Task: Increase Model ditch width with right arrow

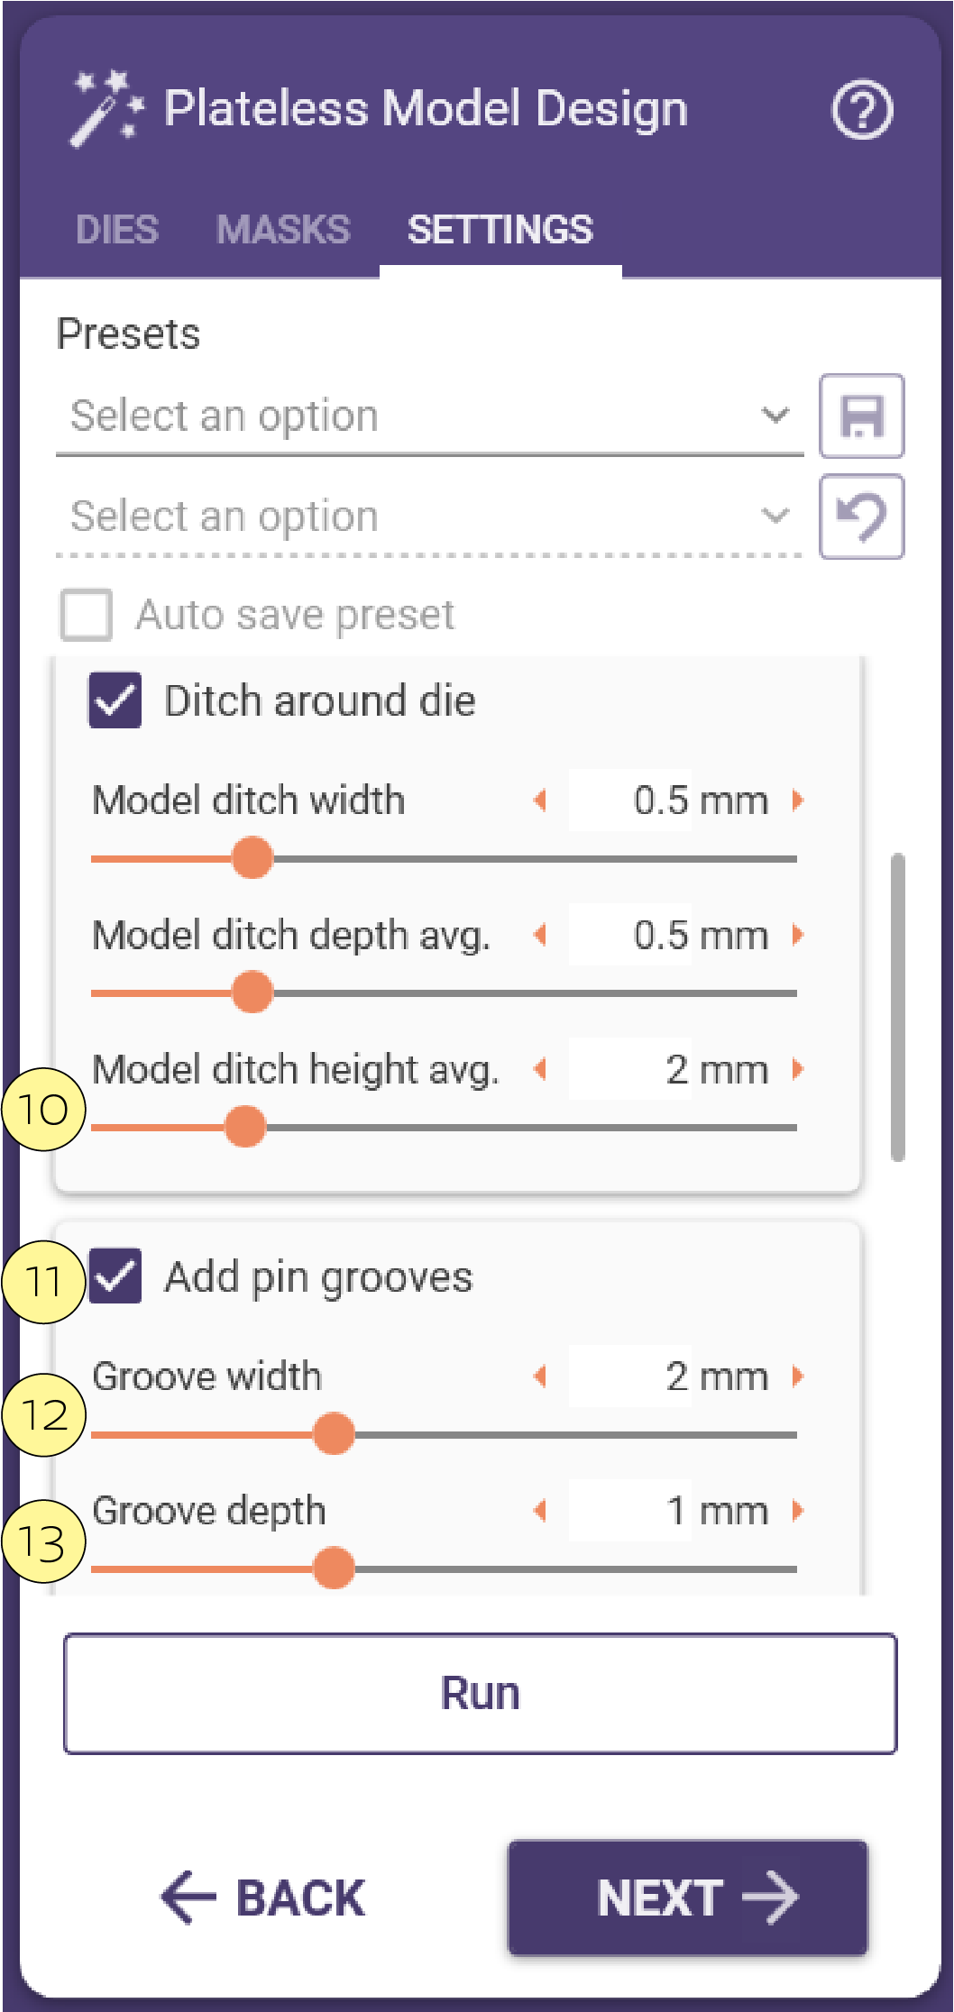Action: pos(797,800)
